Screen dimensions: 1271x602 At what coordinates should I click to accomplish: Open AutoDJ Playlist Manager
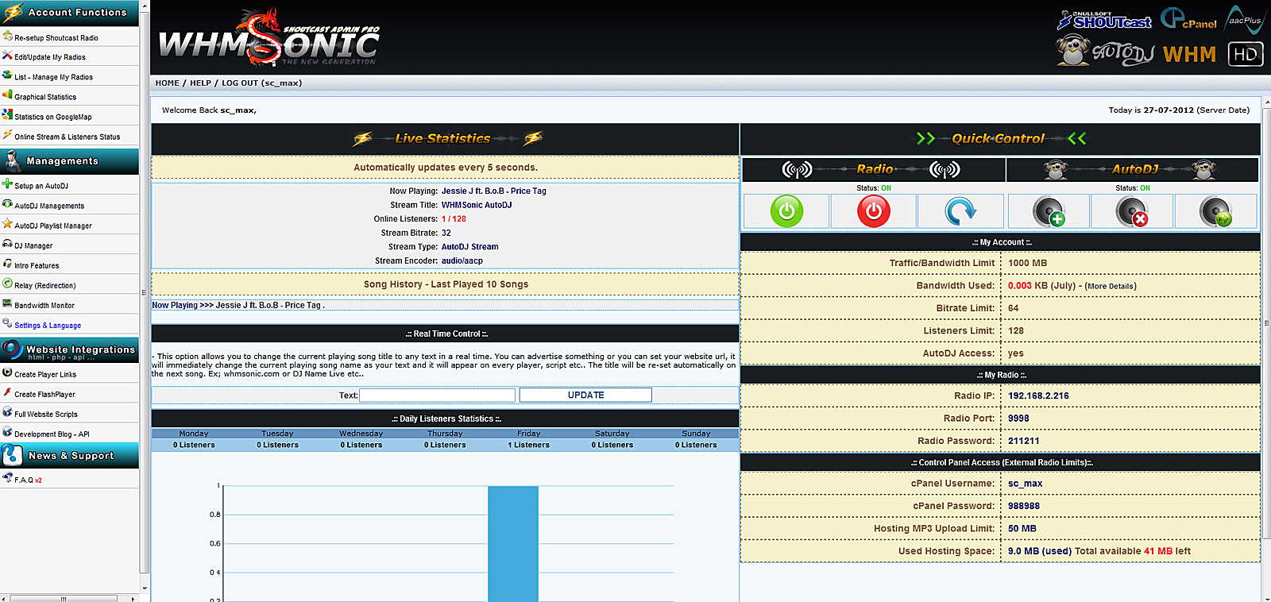tap(52, 226)
